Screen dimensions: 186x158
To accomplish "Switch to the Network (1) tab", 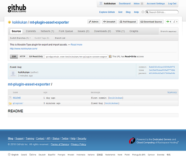I will tap(47, 31).
